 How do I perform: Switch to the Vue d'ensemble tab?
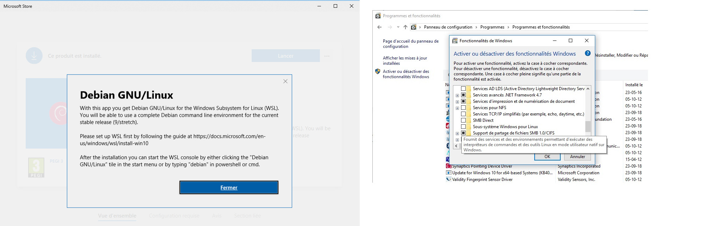[x=117, y=216]
